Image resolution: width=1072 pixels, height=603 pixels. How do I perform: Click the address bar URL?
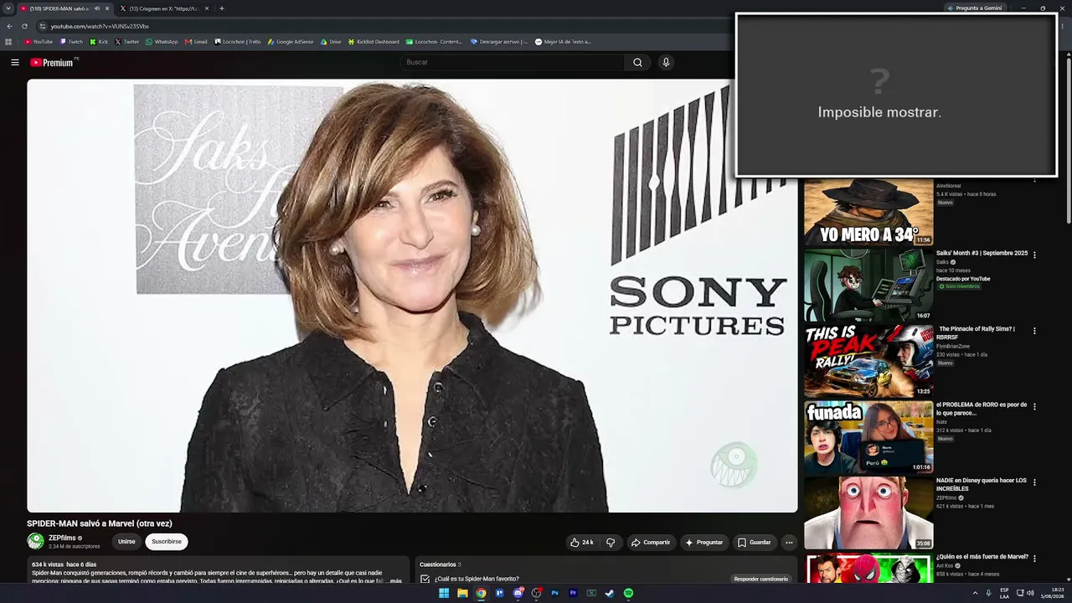coord(100,26)
